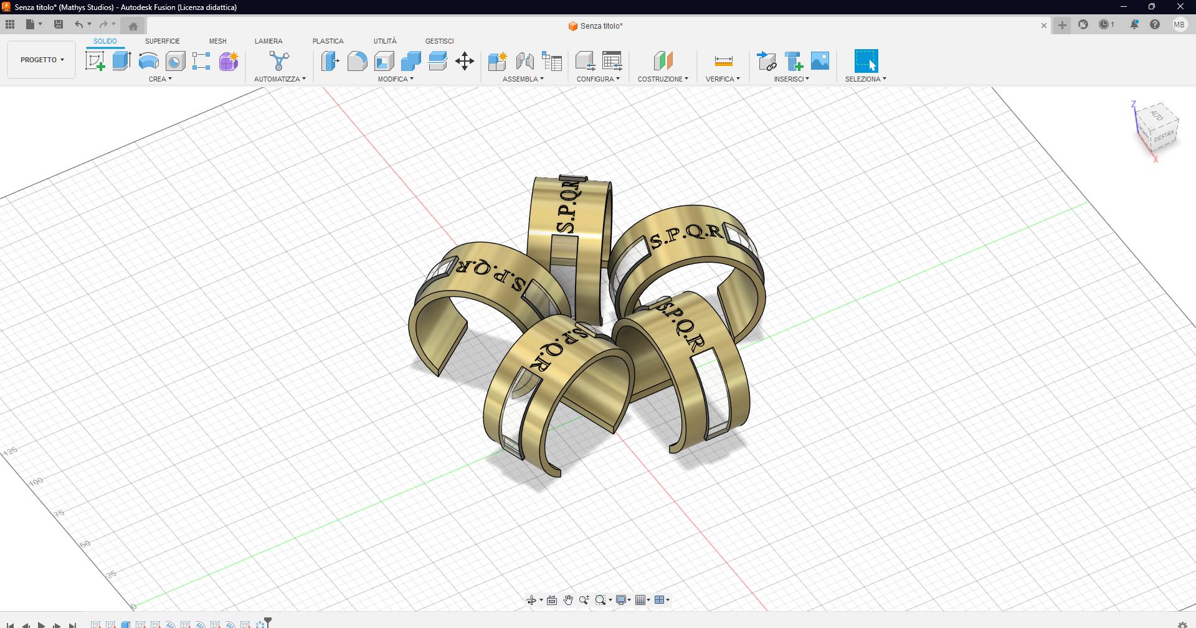This screenshot has width=1196, height=628.
Task: Undo the last action
Action: [79, 24]
